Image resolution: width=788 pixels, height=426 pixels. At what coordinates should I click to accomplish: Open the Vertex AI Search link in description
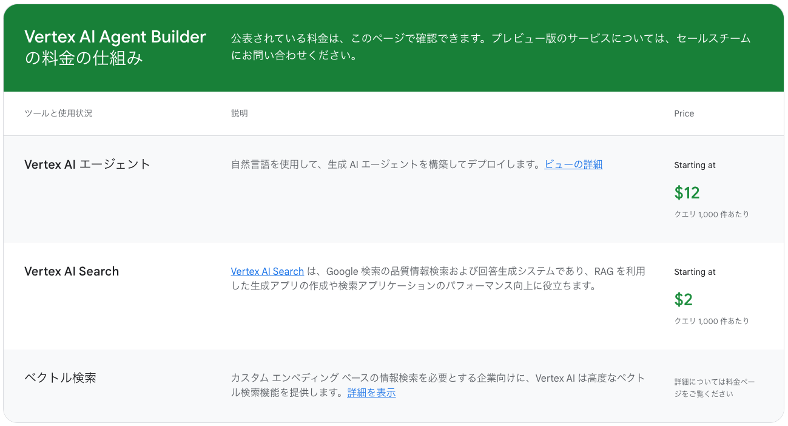tap(267, 271)
